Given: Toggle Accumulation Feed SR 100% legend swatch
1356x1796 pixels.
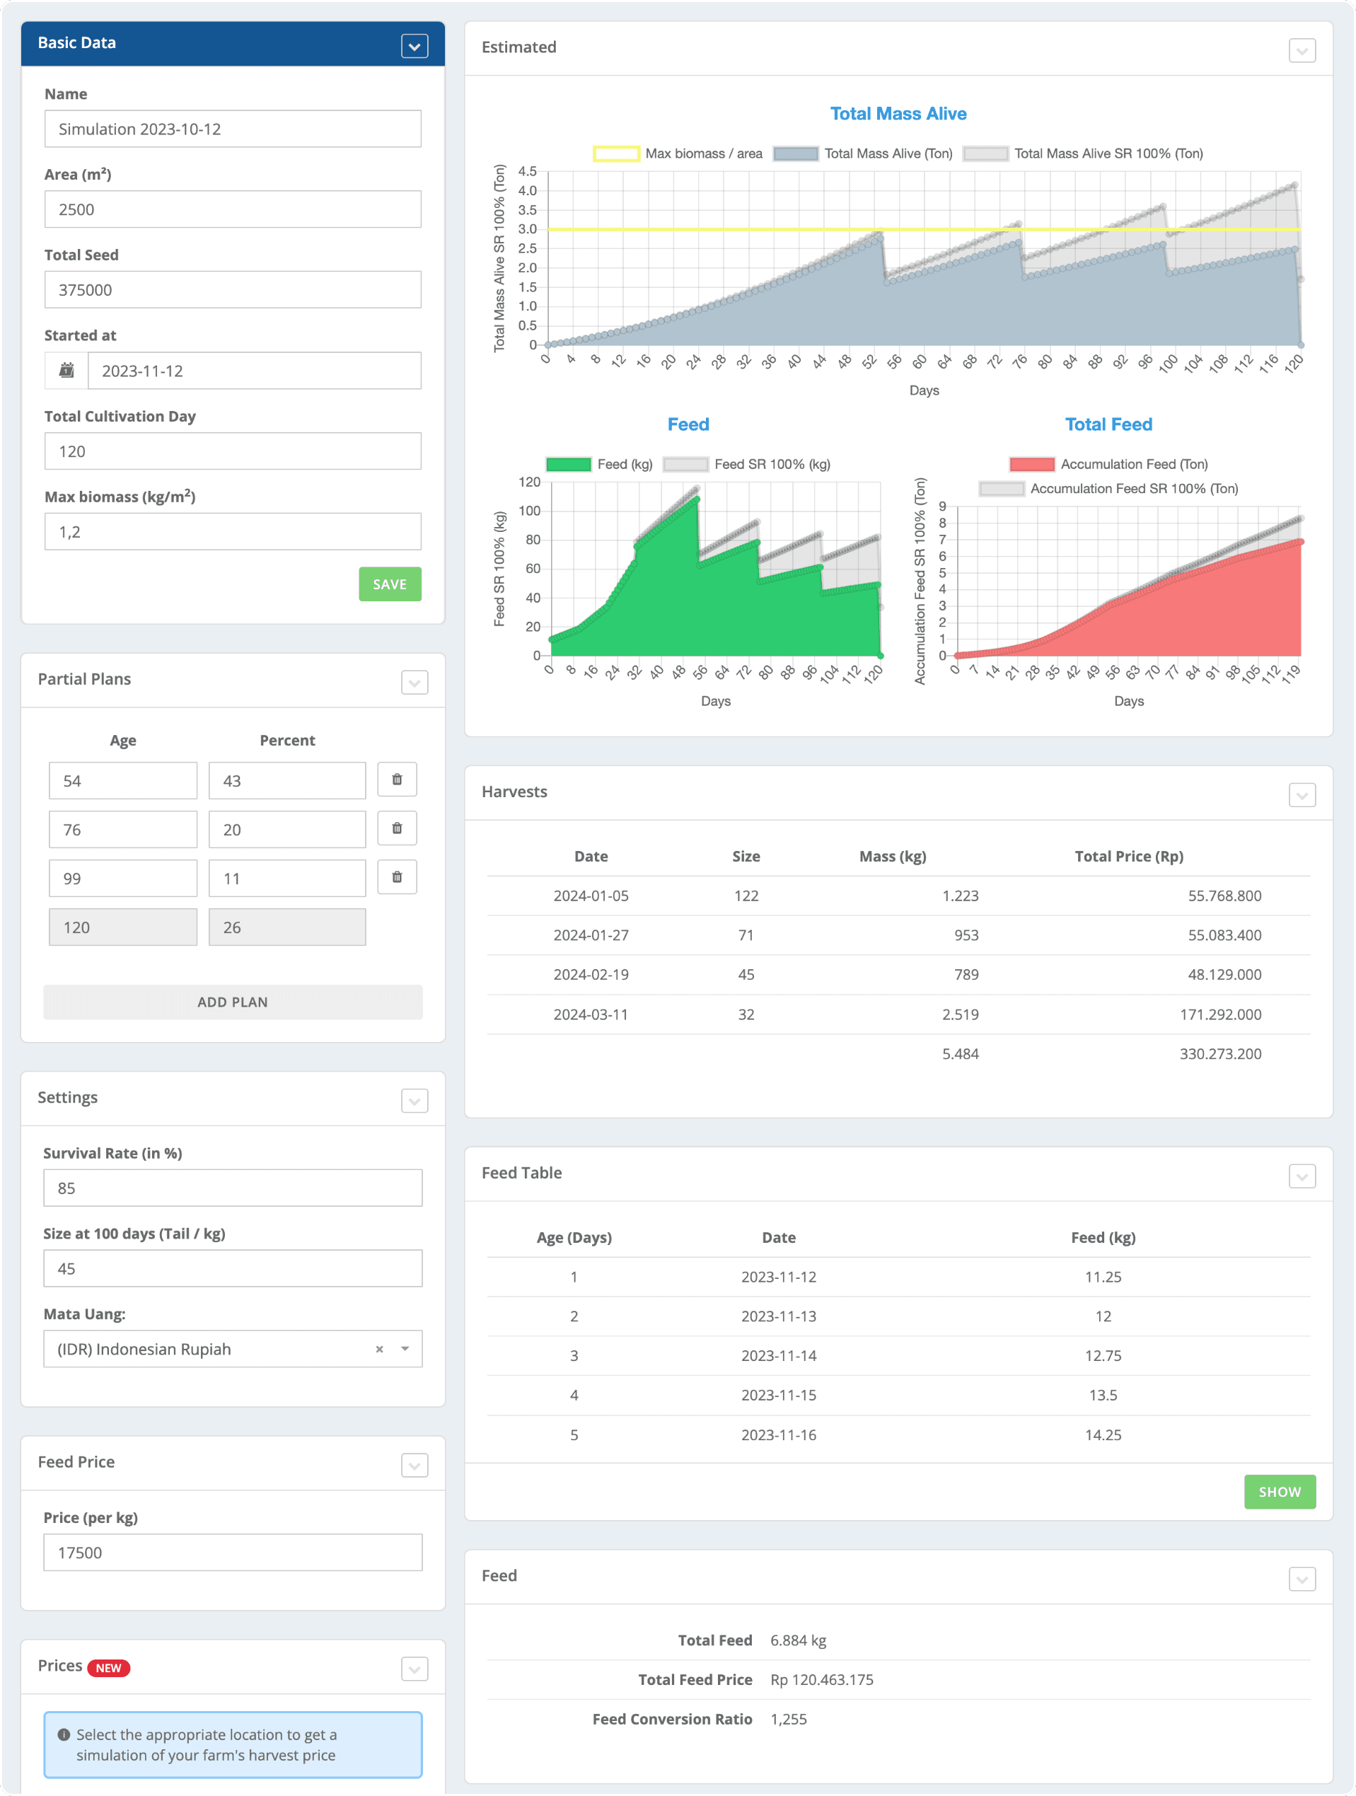Looking at the screenshot, I should [x=1001, y=489].
